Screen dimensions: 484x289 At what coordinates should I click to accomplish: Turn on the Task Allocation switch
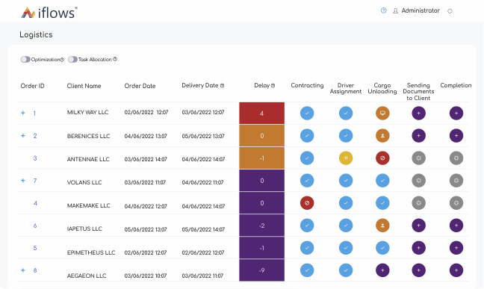72,59
